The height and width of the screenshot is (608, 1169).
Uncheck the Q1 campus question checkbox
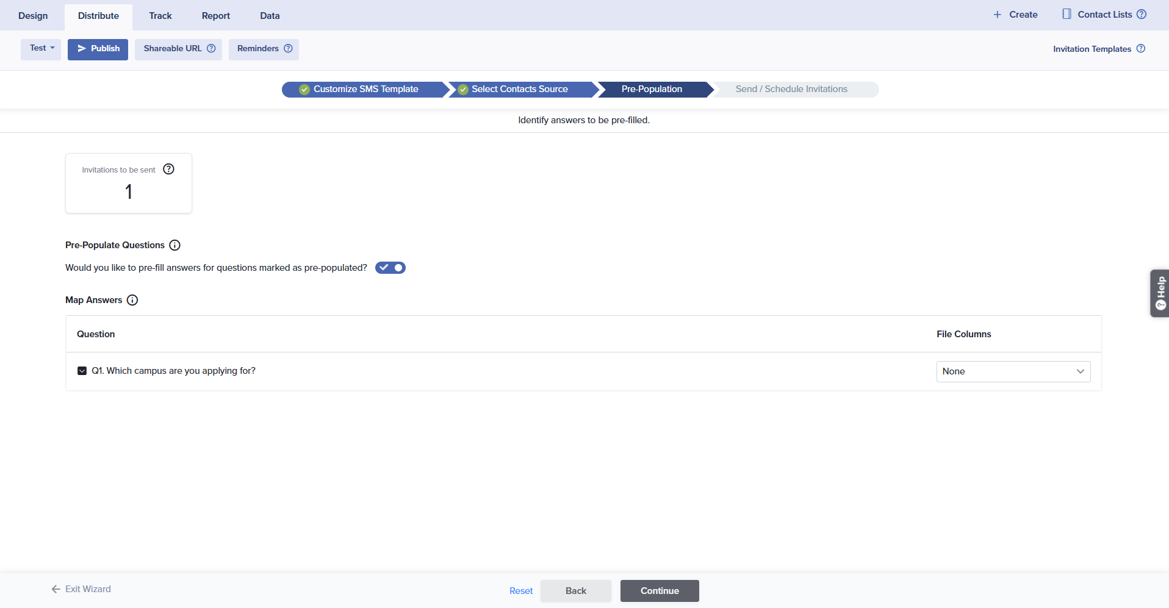(x=82, y=371)
